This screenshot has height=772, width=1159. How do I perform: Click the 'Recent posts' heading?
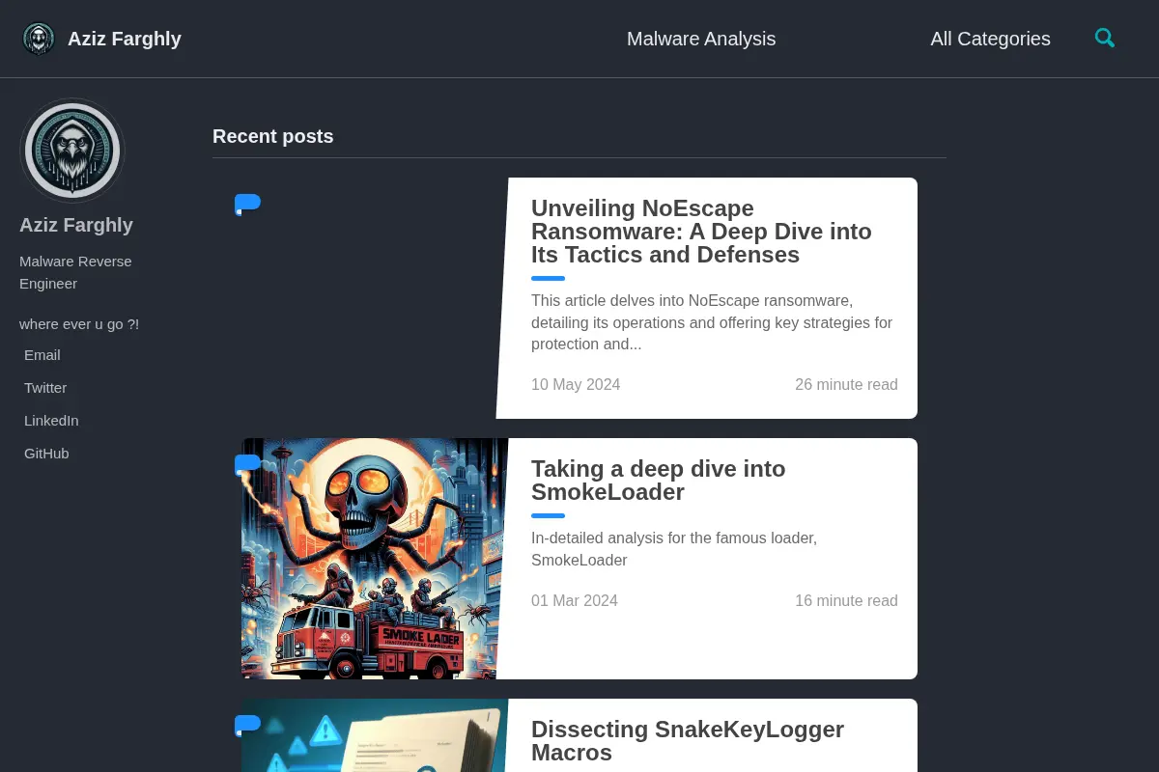(273, 136)
